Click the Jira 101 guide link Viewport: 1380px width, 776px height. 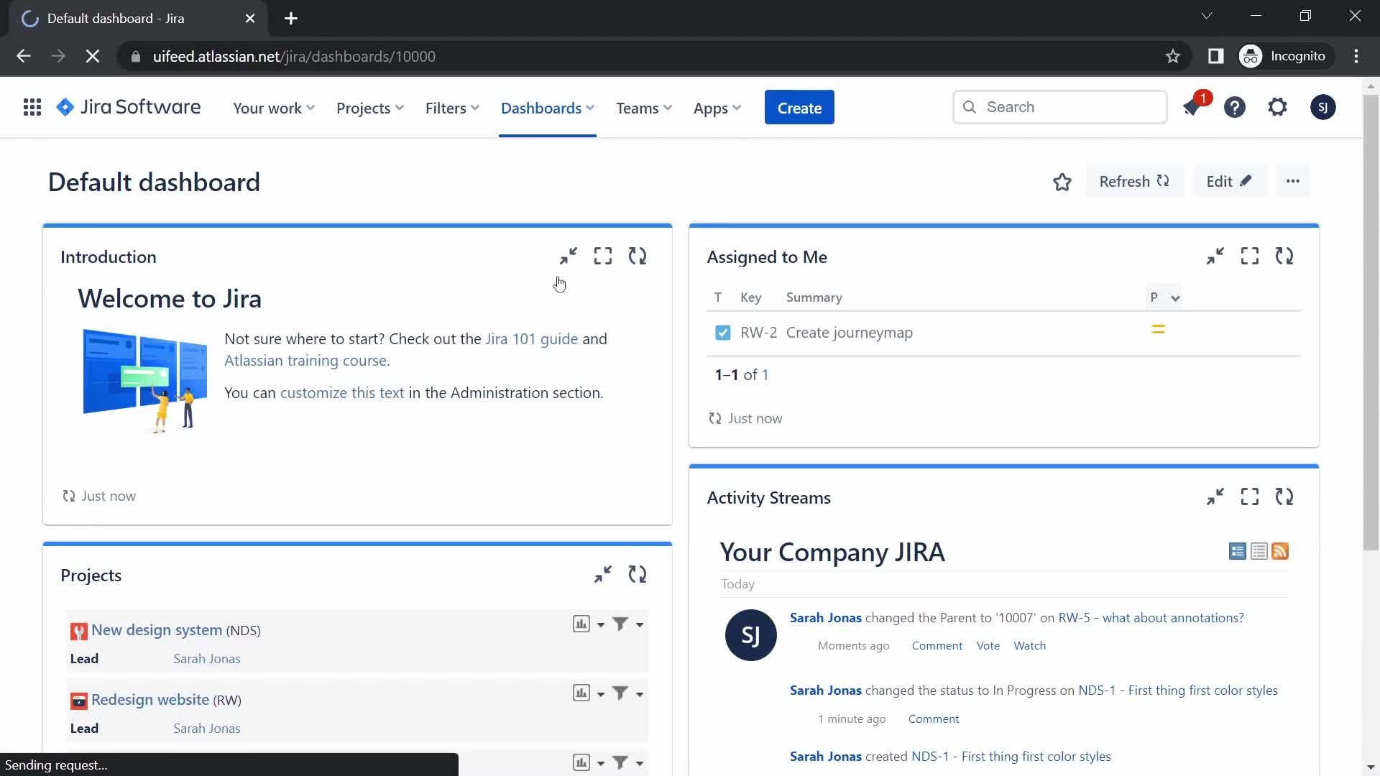coord(532,338)
